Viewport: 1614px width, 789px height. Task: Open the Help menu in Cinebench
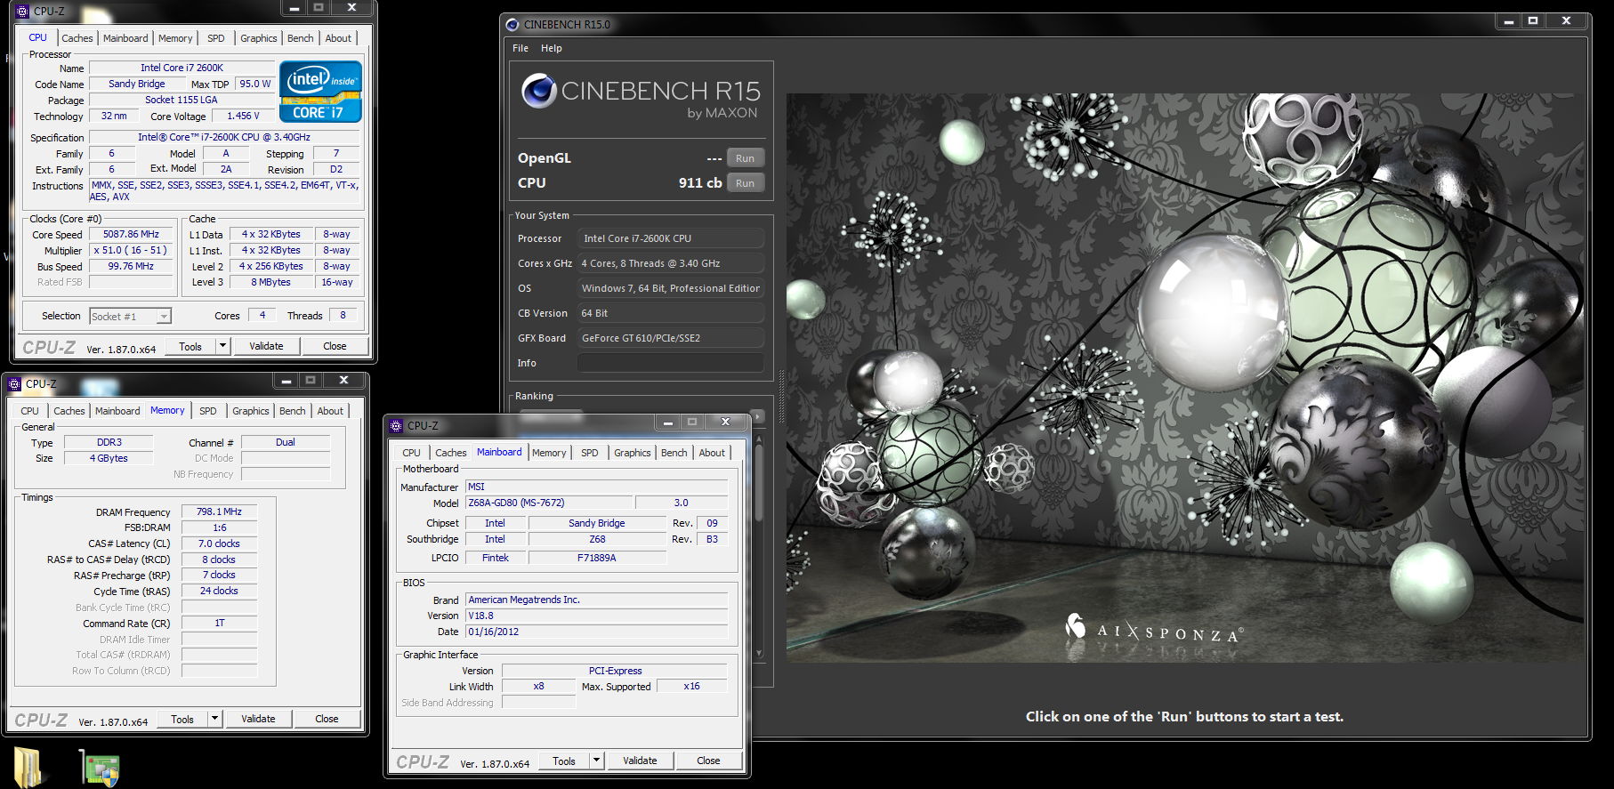[x=552, y=48]
